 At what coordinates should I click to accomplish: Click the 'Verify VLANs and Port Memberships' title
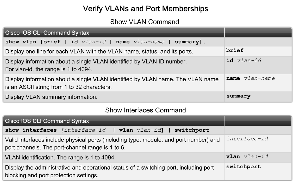coord(146,9)
